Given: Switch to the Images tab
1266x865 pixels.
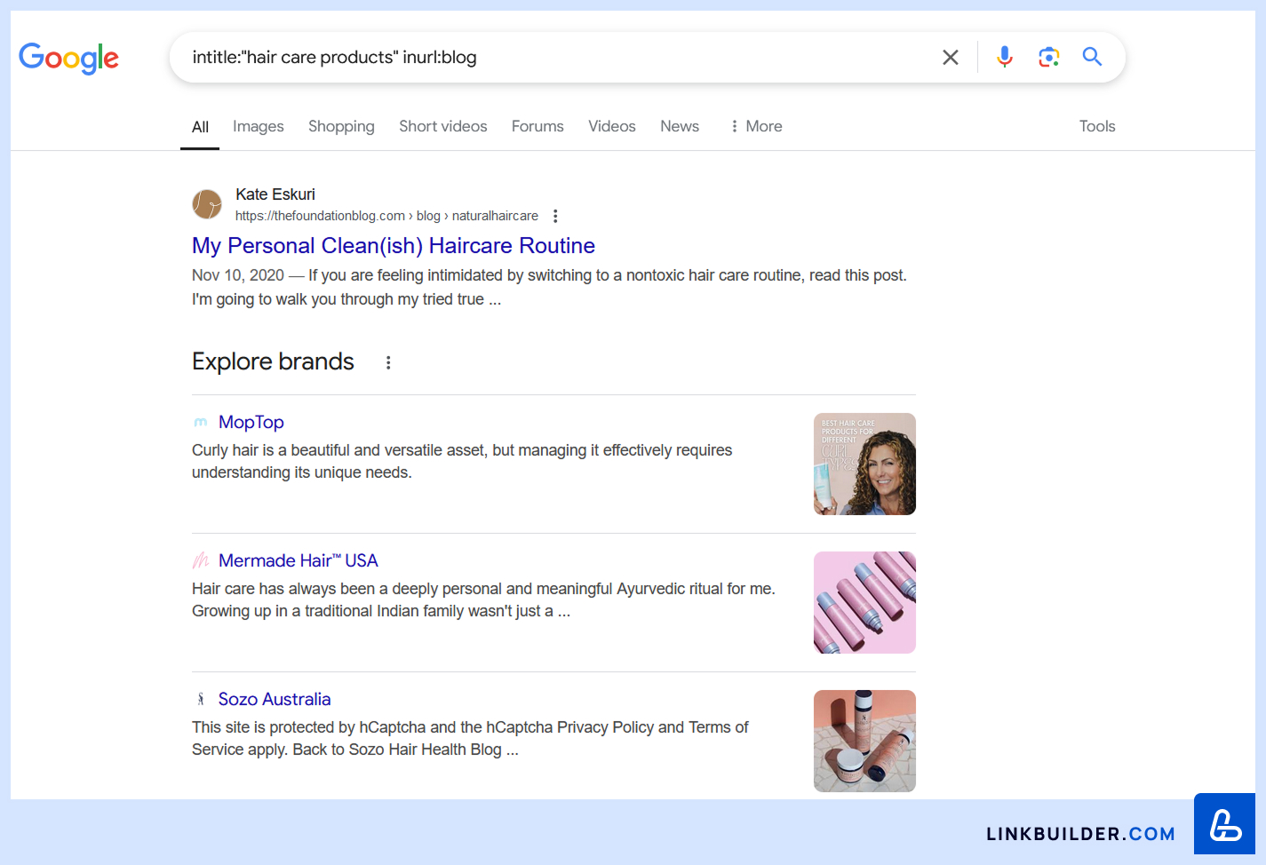Looking at the screenshot, I should click(259, 126).
